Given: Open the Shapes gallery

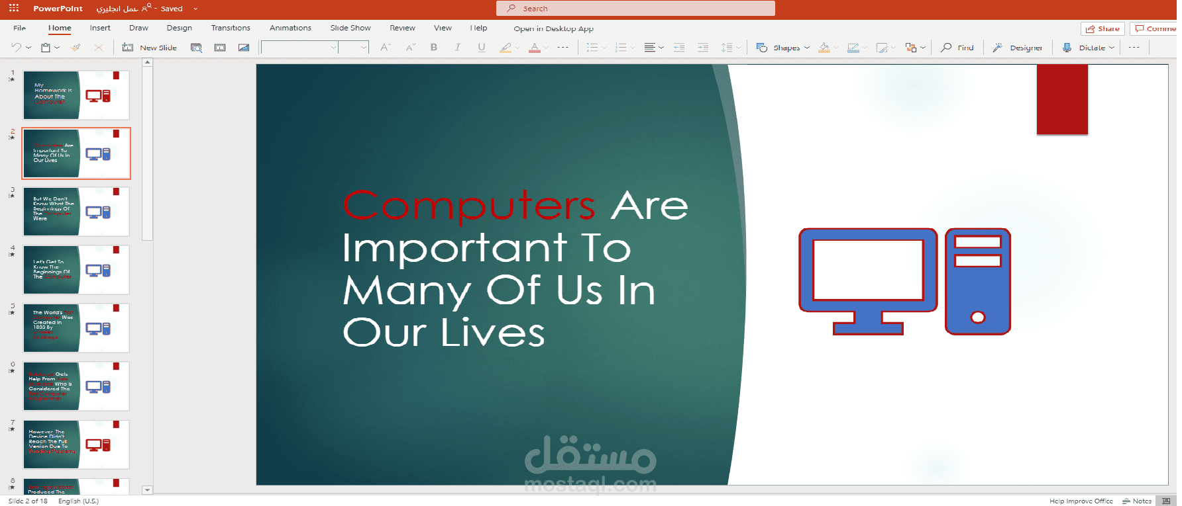Looking at the screenshot, I should point(783,48).
